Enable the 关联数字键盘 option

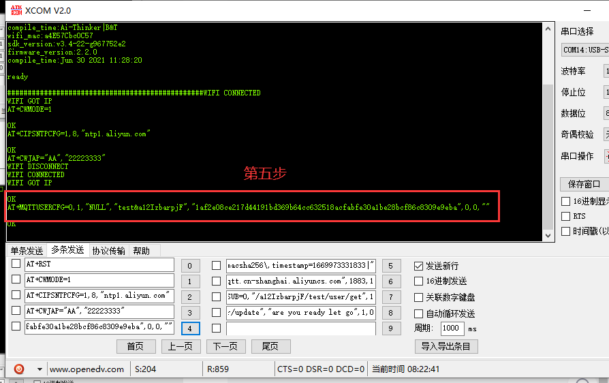click(418, 298)
